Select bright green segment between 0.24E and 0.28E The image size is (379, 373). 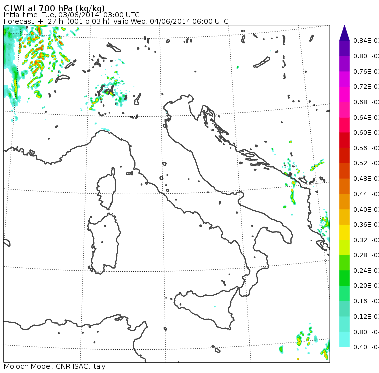click(x=344, y=263)
